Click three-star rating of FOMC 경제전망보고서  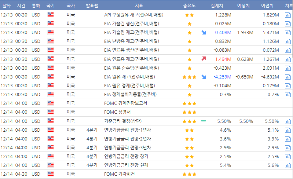(x=190, y=103)
